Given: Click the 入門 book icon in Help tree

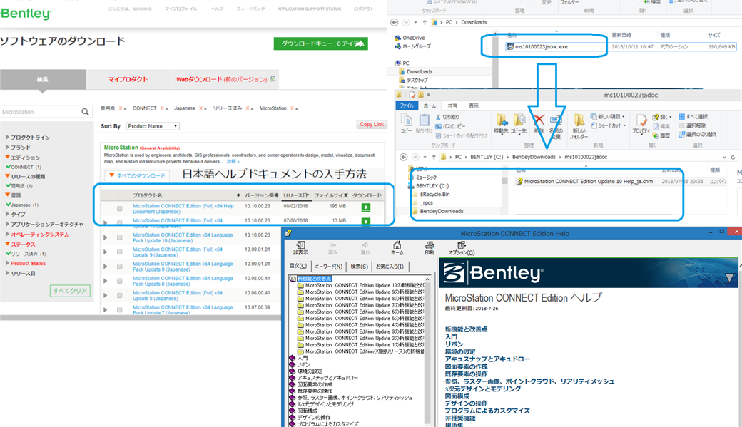Looking at the screenshot, I should pyautogui.click(x=293, y=358).
